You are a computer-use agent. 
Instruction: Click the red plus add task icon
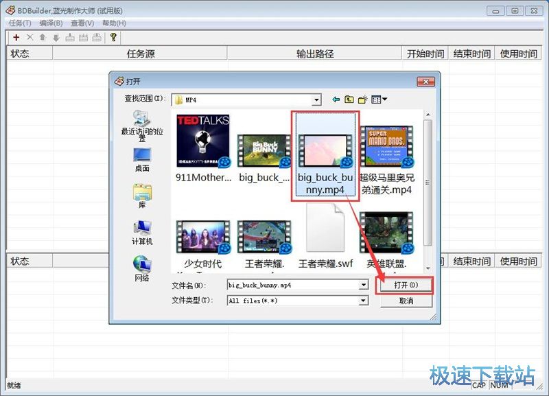[16, 37]
